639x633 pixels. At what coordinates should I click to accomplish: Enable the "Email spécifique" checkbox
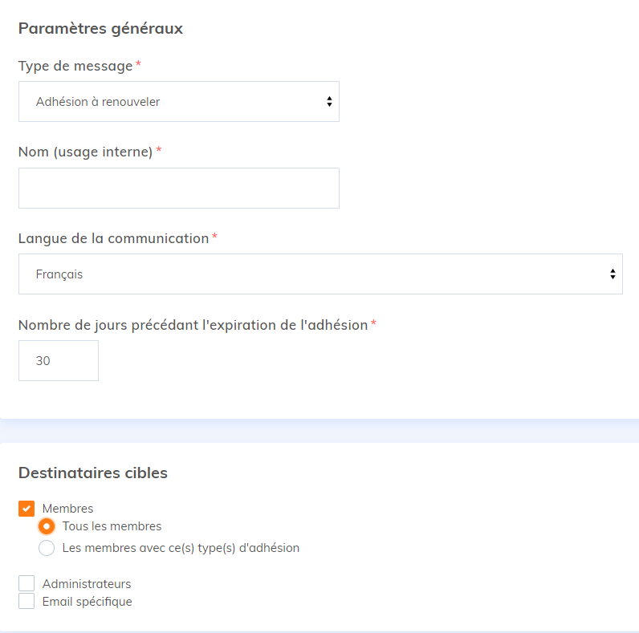click(x=26, y=602)
